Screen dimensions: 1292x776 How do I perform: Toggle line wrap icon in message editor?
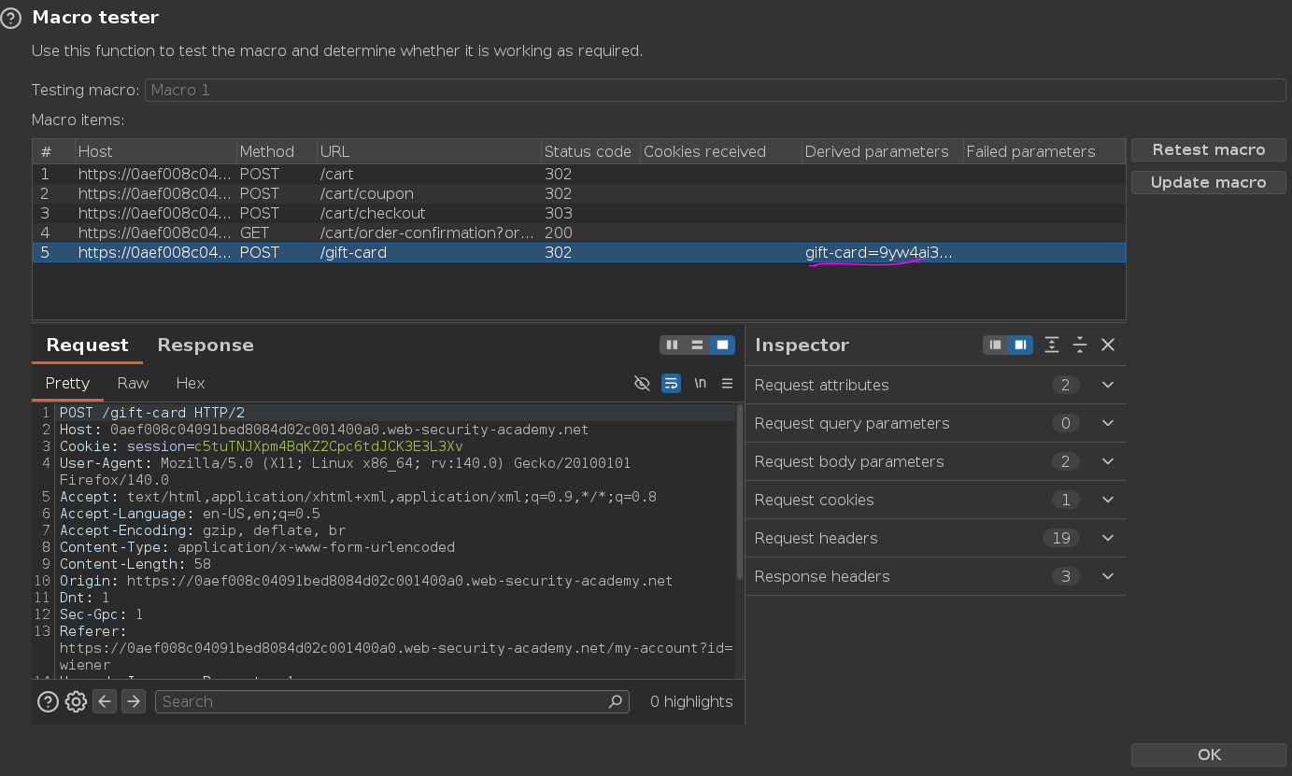pos(671,384)
